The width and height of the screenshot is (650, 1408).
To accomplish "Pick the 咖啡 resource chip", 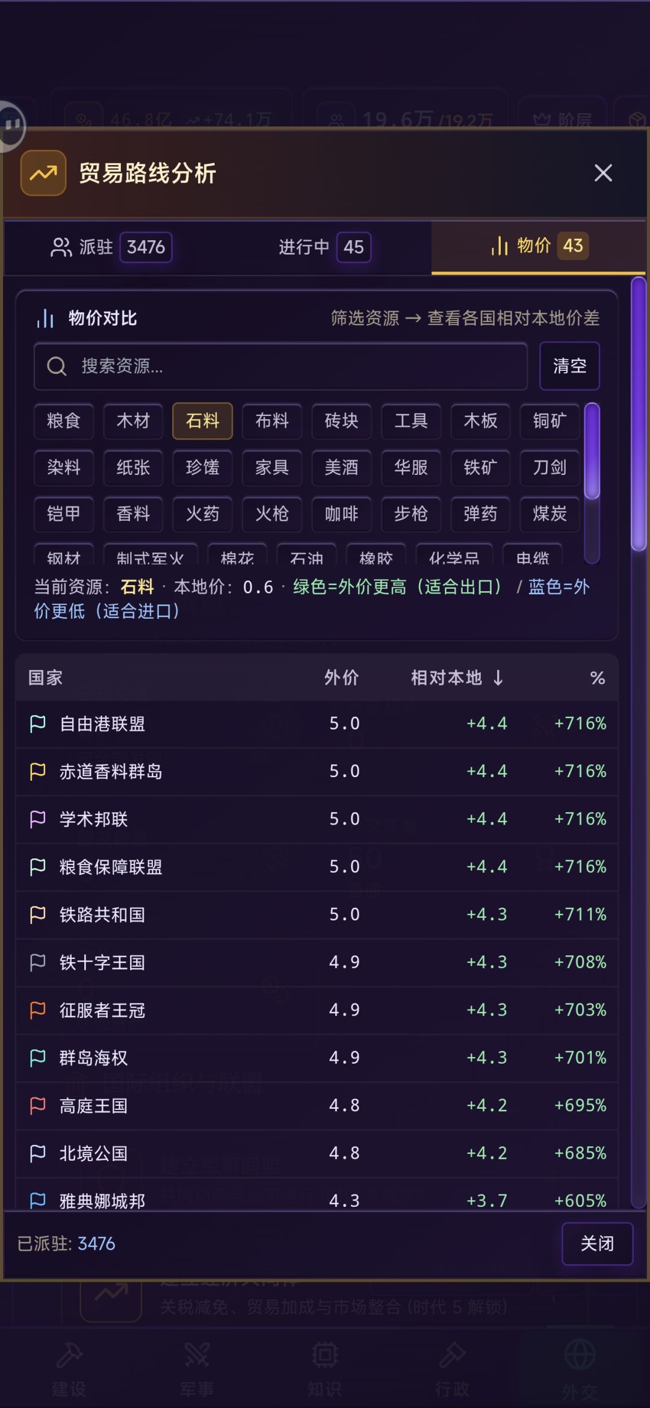I will 341,514.
